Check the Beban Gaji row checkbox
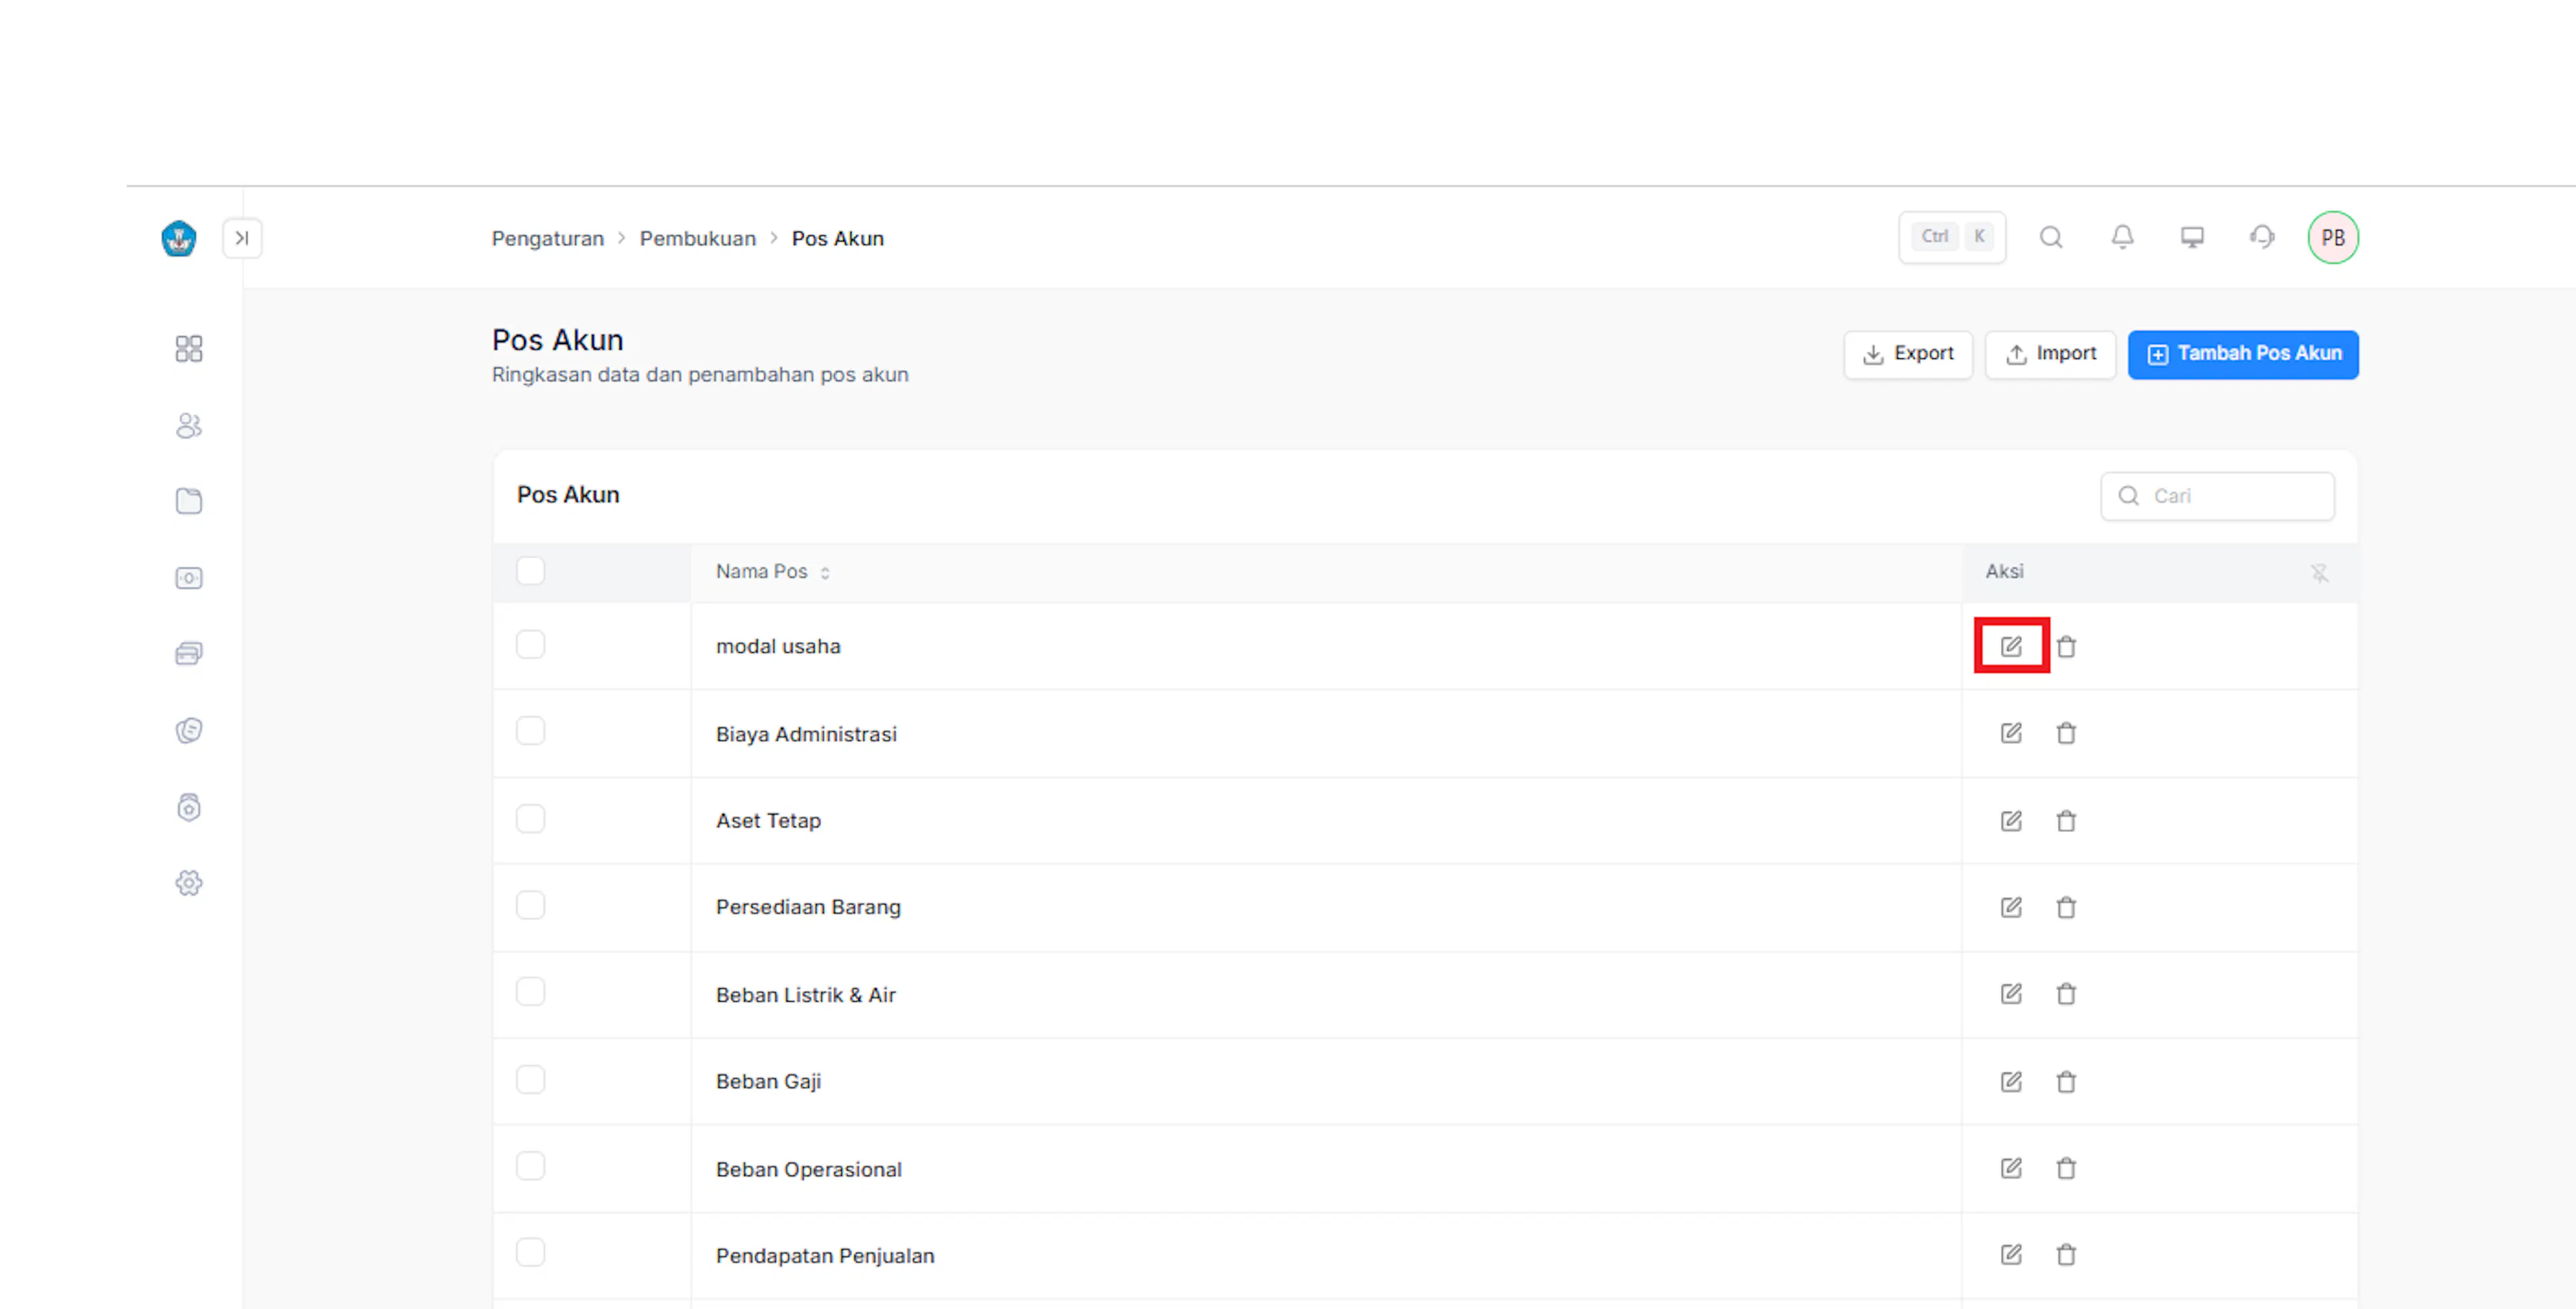 pyautogui.click(x=530, y=1079)
